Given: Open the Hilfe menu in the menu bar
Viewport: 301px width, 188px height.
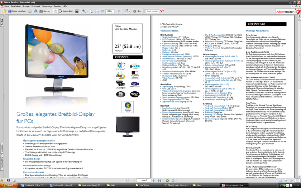Looking at the screenshot, I should click(x=65, y=6).
